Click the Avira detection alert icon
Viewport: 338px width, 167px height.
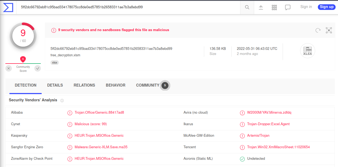click(242, 113)
